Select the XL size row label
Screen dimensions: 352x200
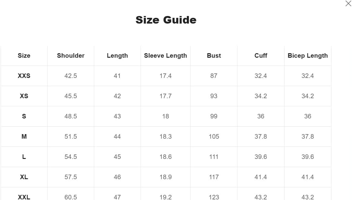(x=24, y=177)
